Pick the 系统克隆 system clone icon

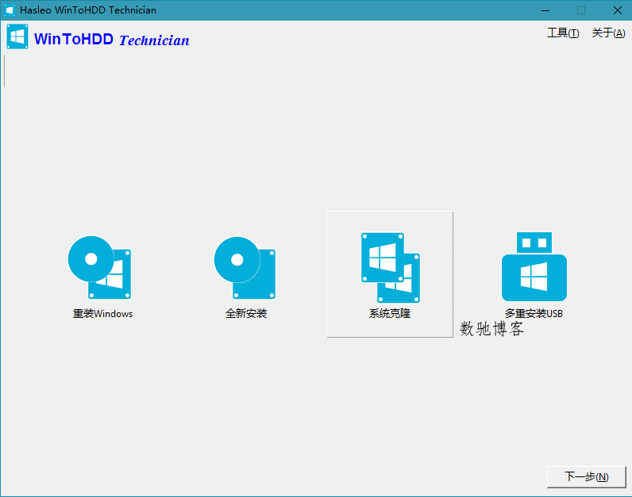(390, 268)
